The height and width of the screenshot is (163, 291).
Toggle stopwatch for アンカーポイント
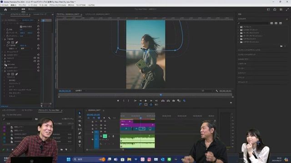tap(7, 33)
